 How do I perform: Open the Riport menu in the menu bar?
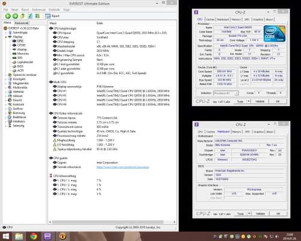(x=25, y=10)
